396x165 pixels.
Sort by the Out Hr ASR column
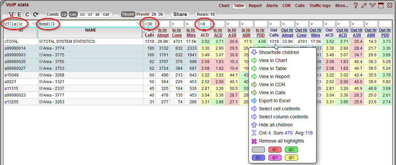(x=357, y=33)
